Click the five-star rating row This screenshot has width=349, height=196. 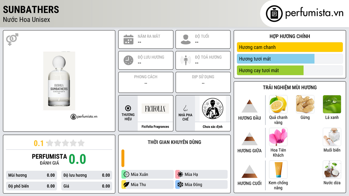[x=65, y=143]
